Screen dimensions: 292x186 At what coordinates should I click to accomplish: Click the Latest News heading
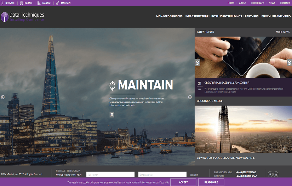coord(205,32)
